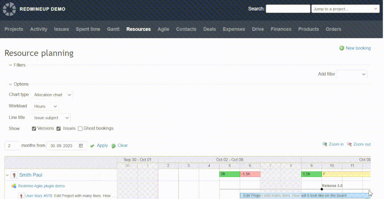Click the Clear refresh icon
The height and width of the screenshot is (199, 384).
coord(113,146)
